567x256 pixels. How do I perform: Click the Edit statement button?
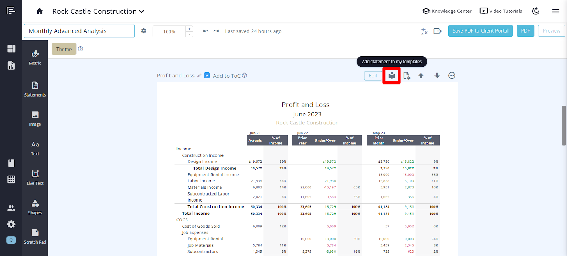(373, 76)
